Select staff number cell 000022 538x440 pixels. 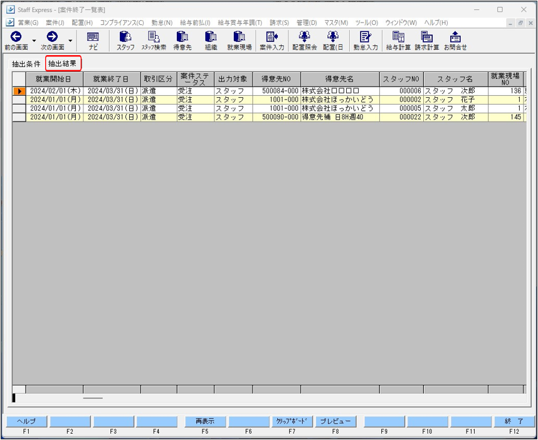pyautogui.click(x=401, y=117)
